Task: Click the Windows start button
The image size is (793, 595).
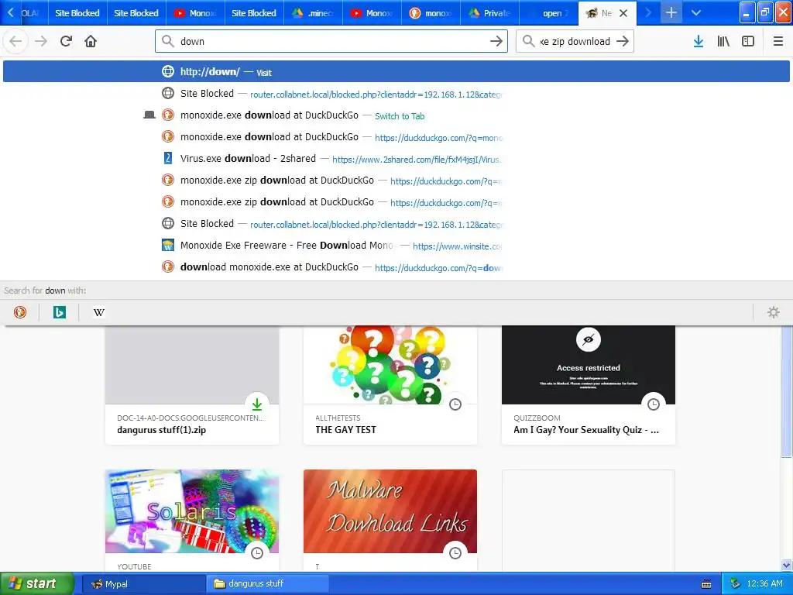Action: [37, 584]
